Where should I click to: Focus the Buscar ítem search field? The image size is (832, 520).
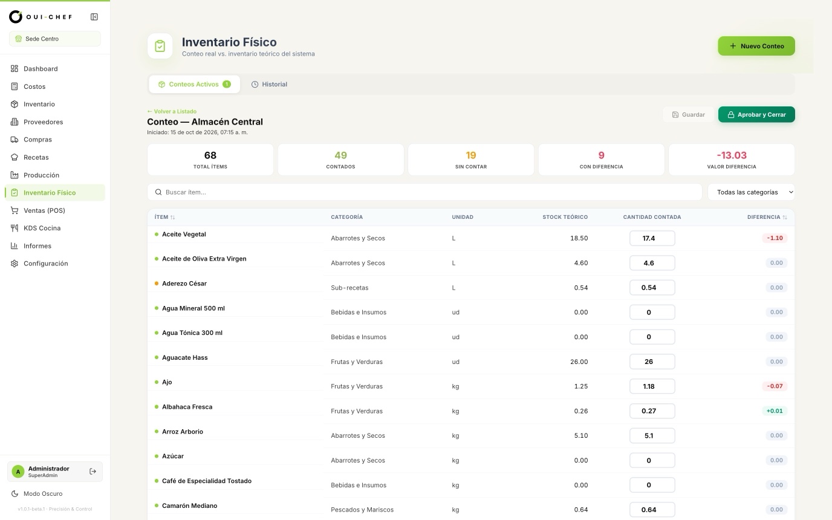(x=424, y=192)
